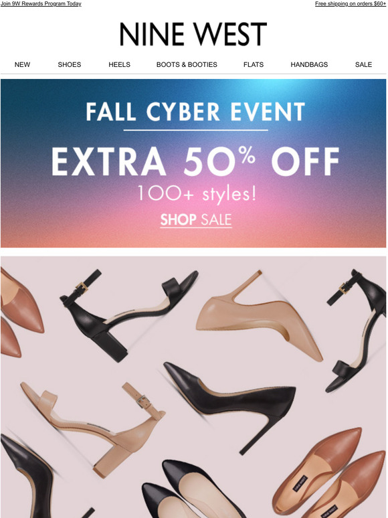The width and height of the screenshot is (388, 518).
Task: Select BOOTS & BOOTIES in navigation
Action: point(187,64)
